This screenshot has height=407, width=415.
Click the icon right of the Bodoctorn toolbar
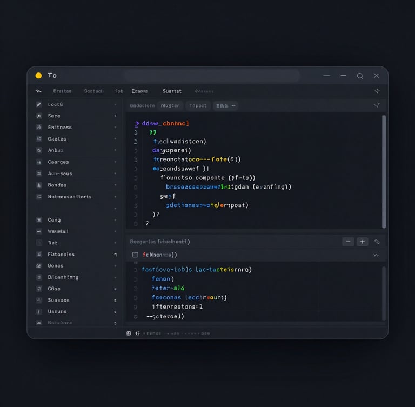[x=377, y=105]
